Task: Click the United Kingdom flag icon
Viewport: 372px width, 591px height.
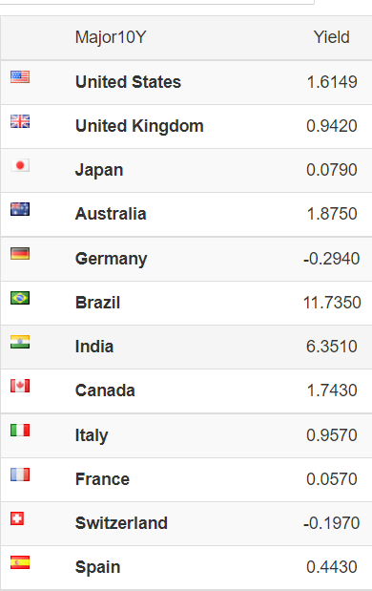Action: 20,121
